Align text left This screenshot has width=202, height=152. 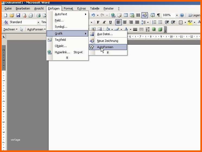118,22
